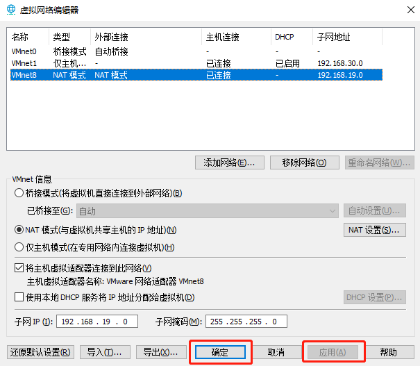This screenshot has height=366, width=420.
Task: Click the 添加网络 button
Action: [x=230, y=163]
